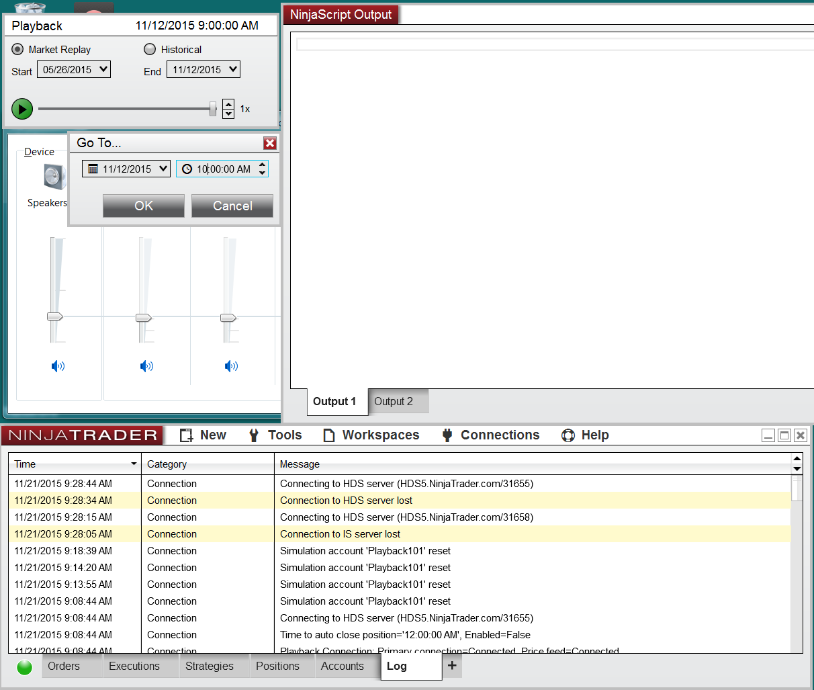Sort the log by Time column
The image size is (814, 690).
75,464
